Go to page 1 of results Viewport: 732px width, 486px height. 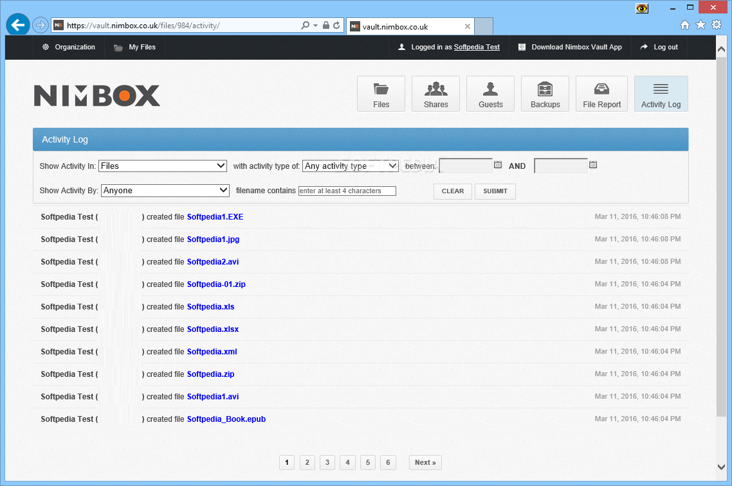click(x=287, y=463)
